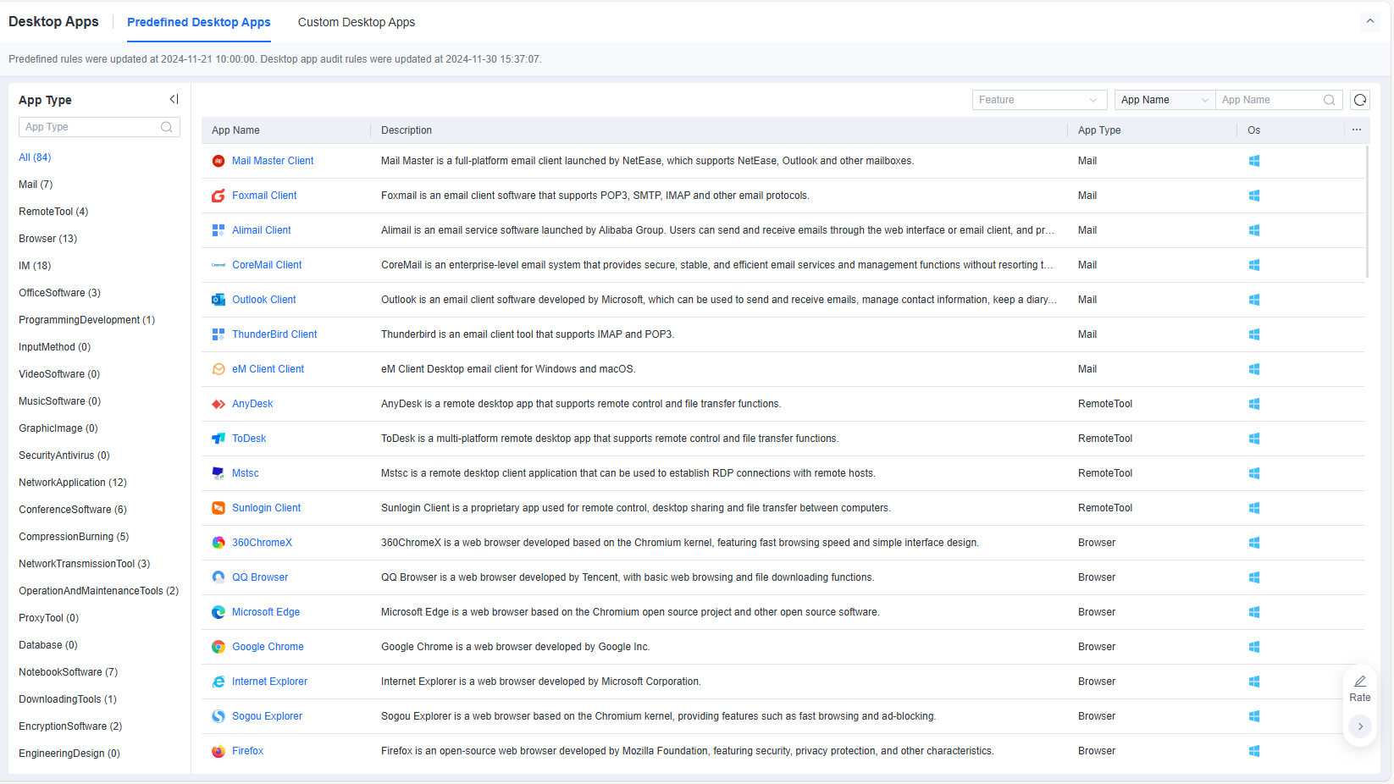Click the CoreMail Client app icon
This screenshot has width=1394, height=784.
(219, 265)
